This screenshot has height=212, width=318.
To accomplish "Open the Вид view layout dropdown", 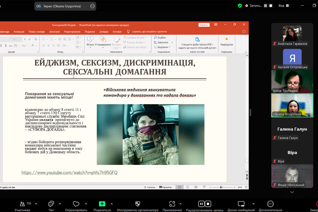I will coord(283,6).
